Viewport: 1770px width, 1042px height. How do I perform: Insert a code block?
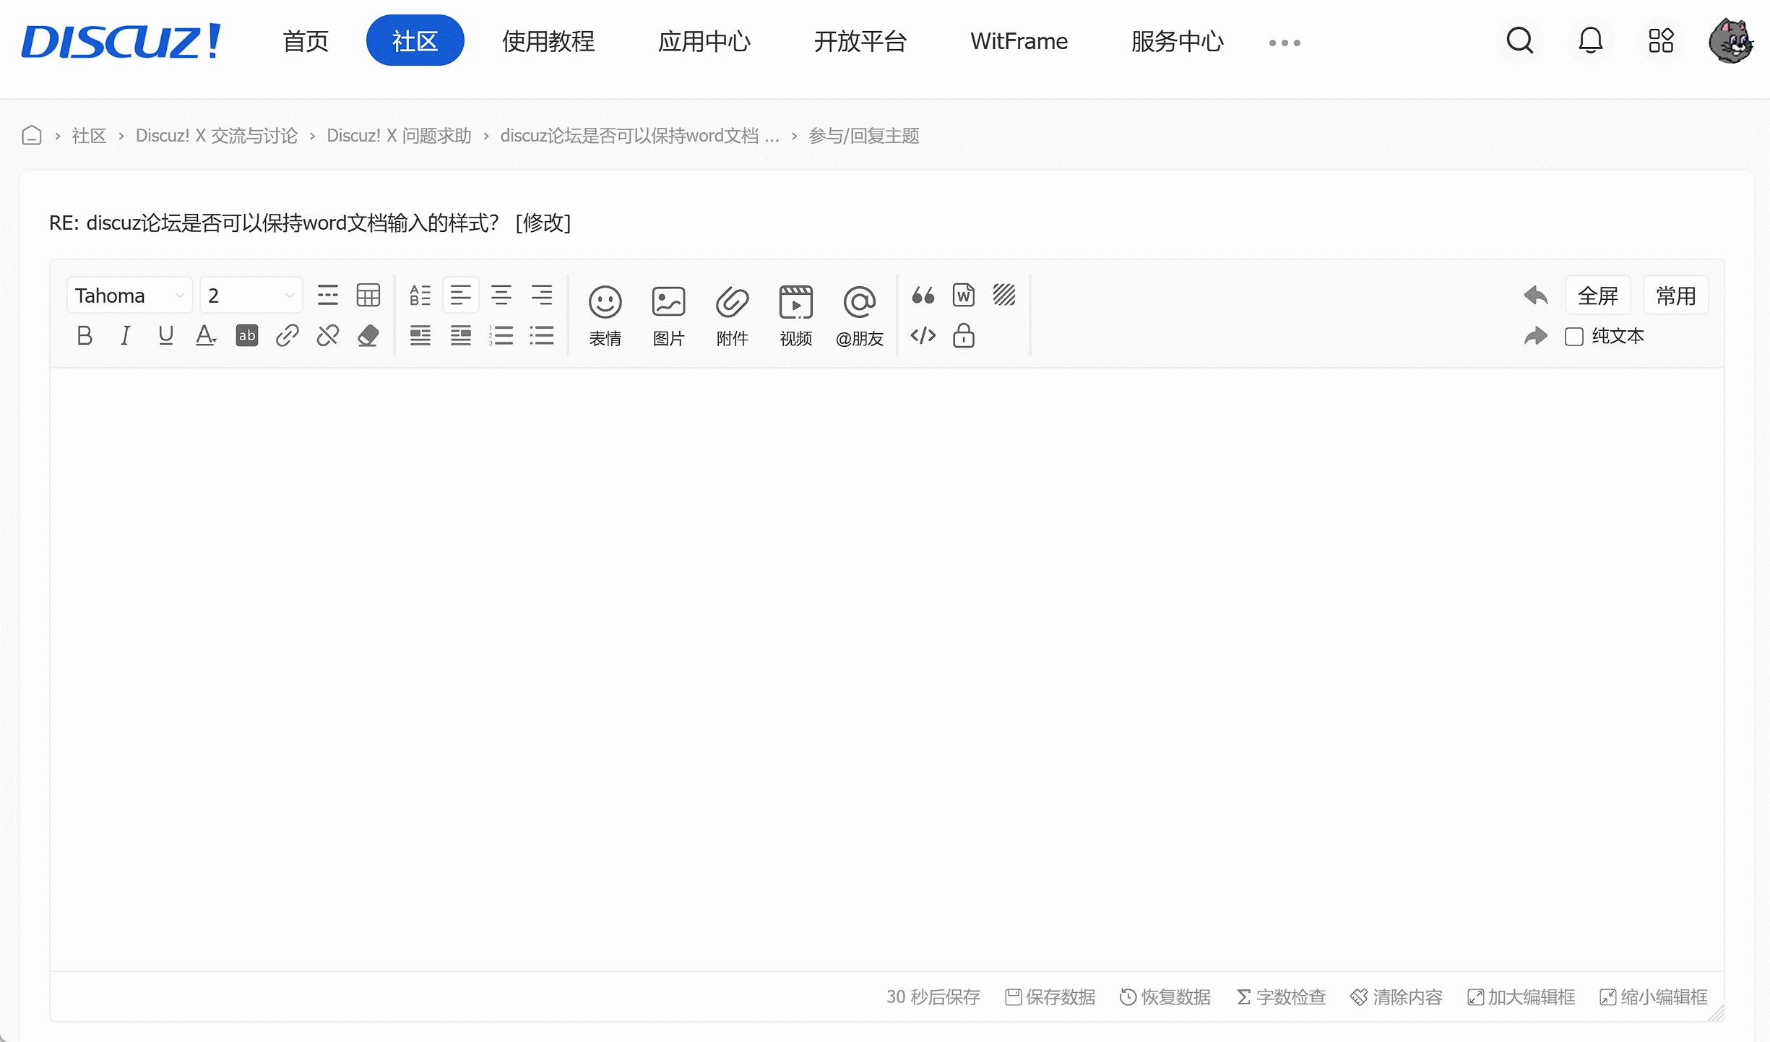(x=923, y=336)
